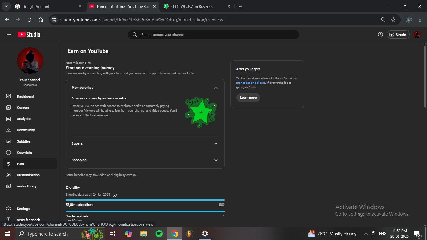Viewport: 427px width, 240px height.
Task: Open the Audio library menu item
Action: [x=30, y=186]
